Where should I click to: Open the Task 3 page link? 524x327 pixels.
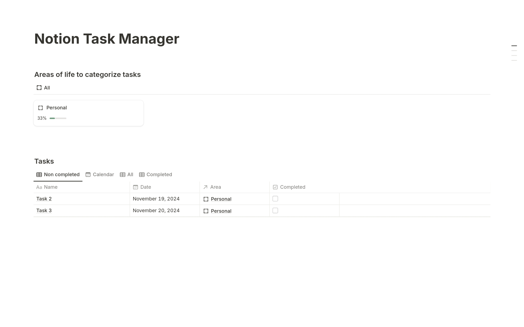[44, 211]
